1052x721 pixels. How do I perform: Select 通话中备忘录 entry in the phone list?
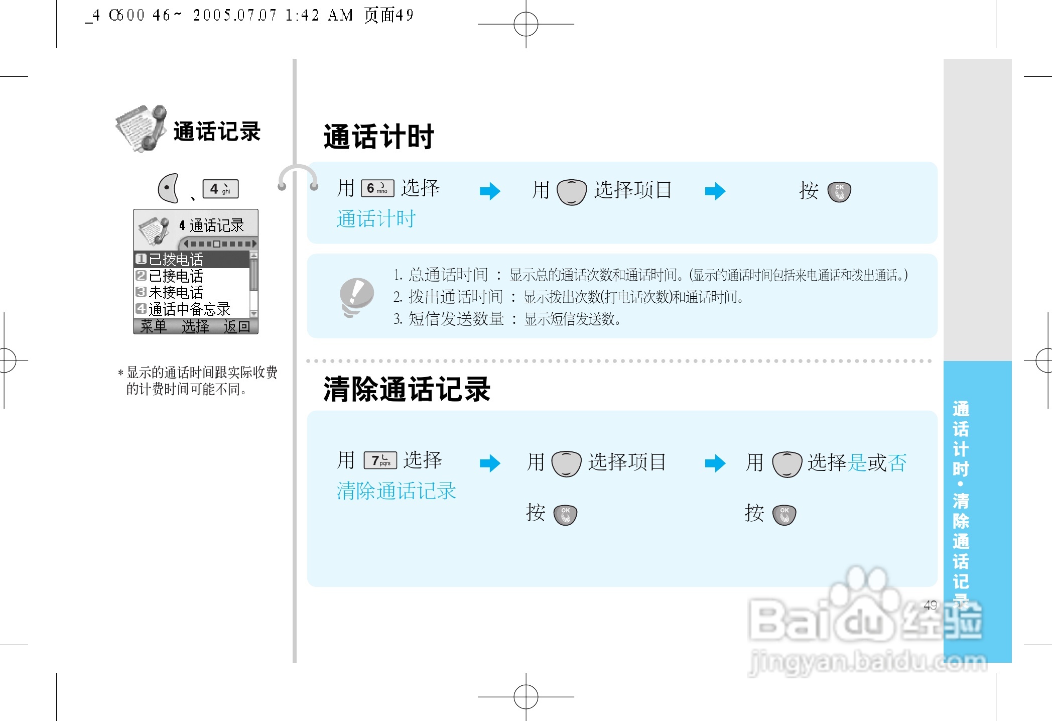coord(189,309)
